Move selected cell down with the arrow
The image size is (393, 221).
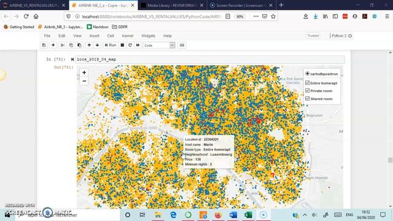97,45
